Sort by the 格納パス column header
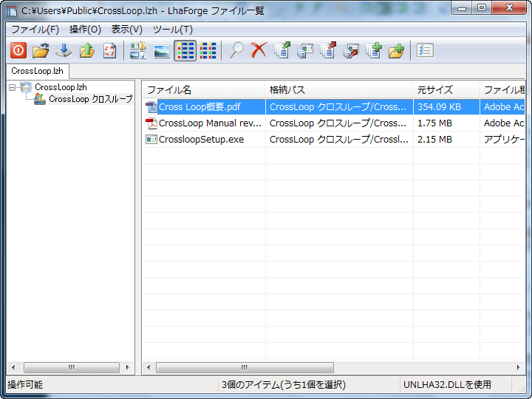 339,90
